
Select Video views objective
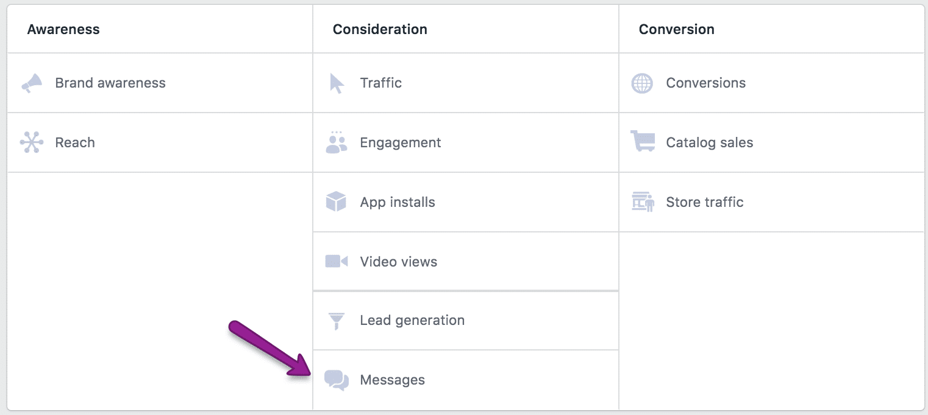pyautogui.click(x=399, y=262)
